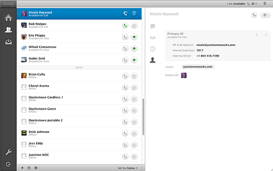This screenshot has height=171, width=273.
Task: Open the voicemail tab icon
Action: pyautogui.click(x=153, y=38)
